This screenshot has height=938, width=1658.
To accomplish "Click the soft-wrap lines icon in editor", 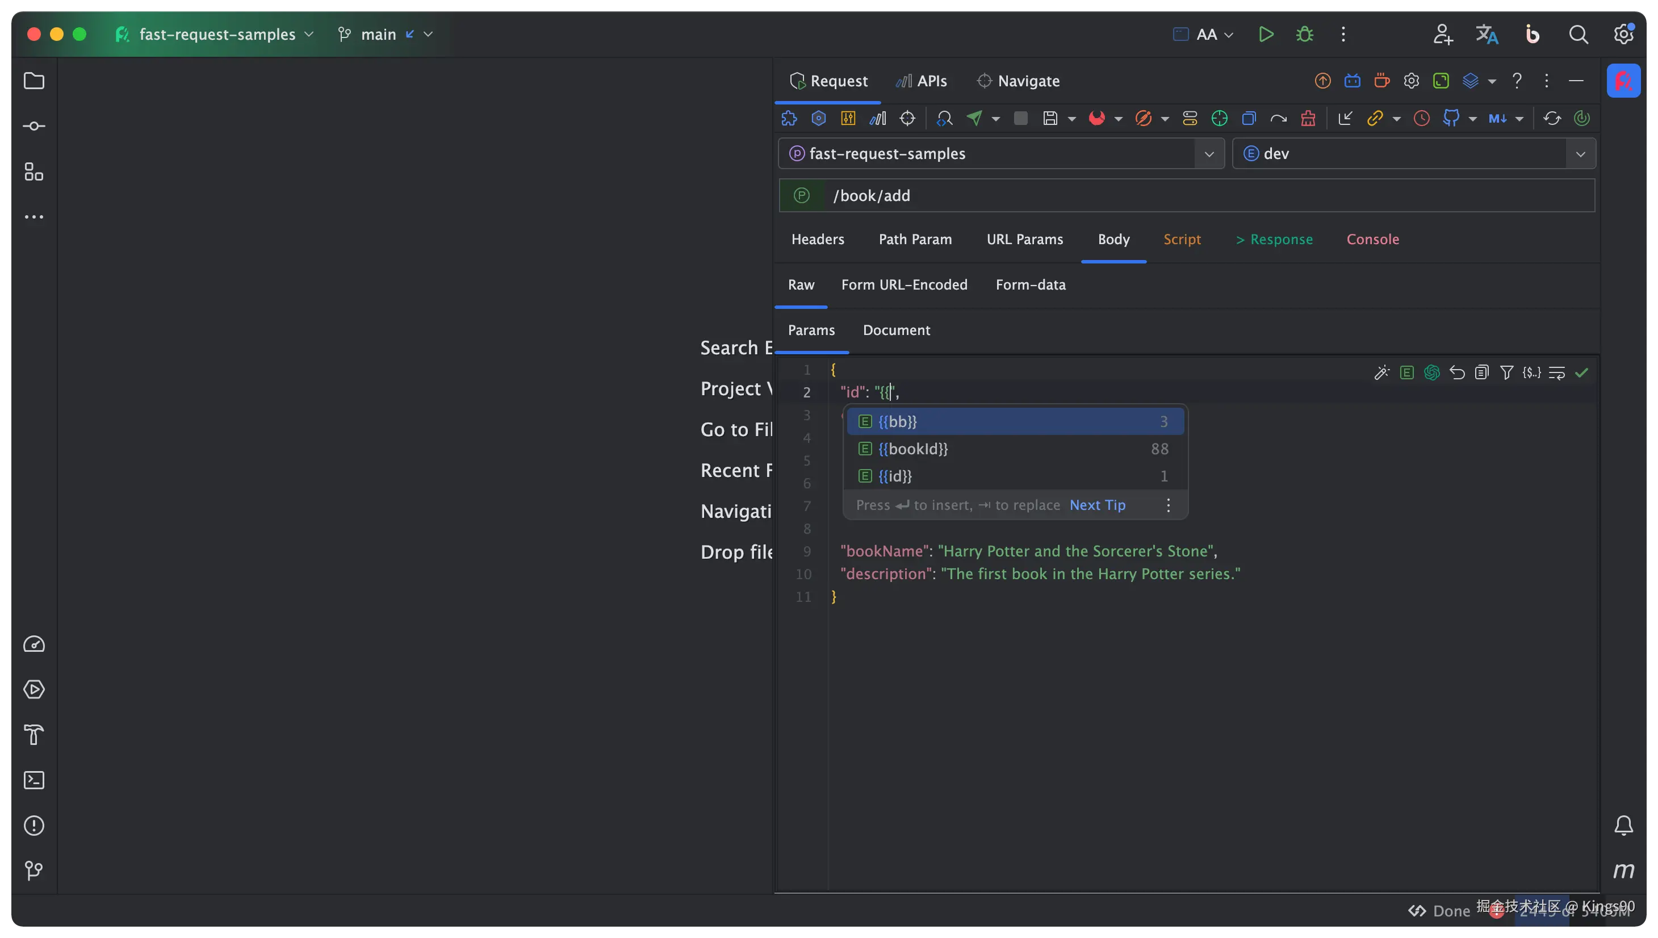I will pos(1556,372).
